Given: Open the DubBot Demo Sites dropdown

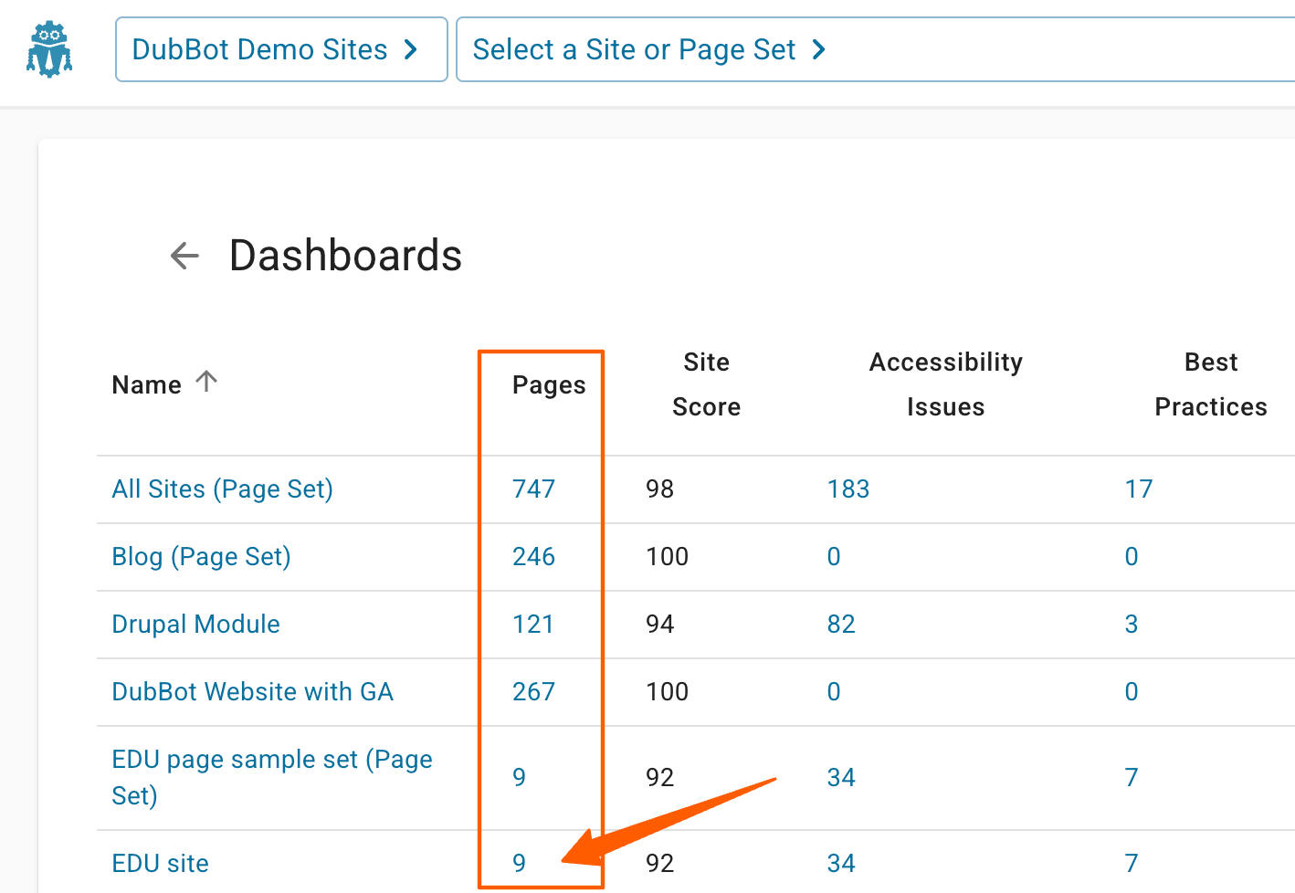Looking at the screenshot, I should tap(280, 49).
